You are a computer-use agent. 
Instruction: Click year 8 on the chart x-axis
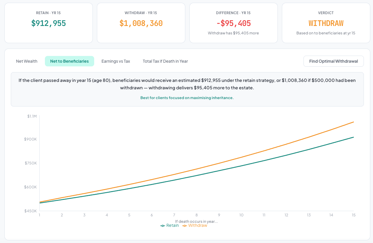click(x=196, y=215)
